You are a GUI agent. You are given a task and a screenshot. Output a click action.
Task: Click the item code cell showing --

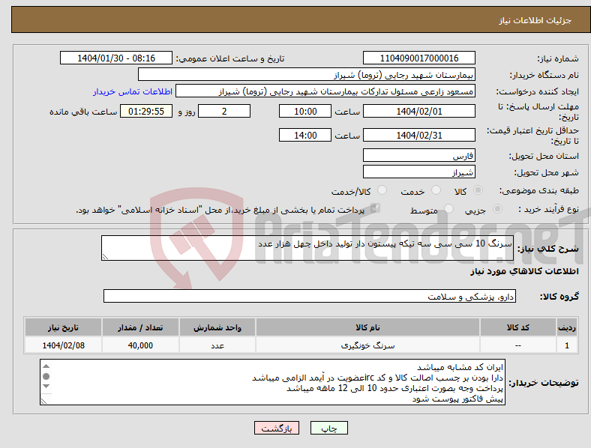[518, 345]
